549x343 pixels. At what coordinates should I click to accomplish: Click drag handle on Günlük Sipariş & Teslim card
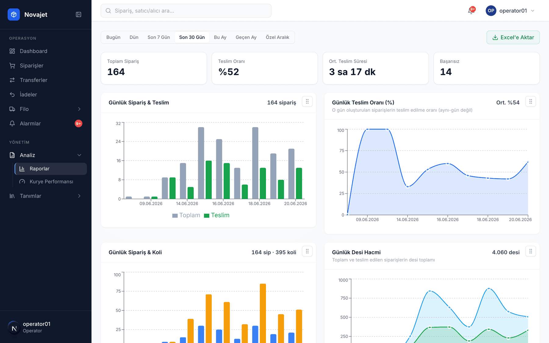pos(307,102)
